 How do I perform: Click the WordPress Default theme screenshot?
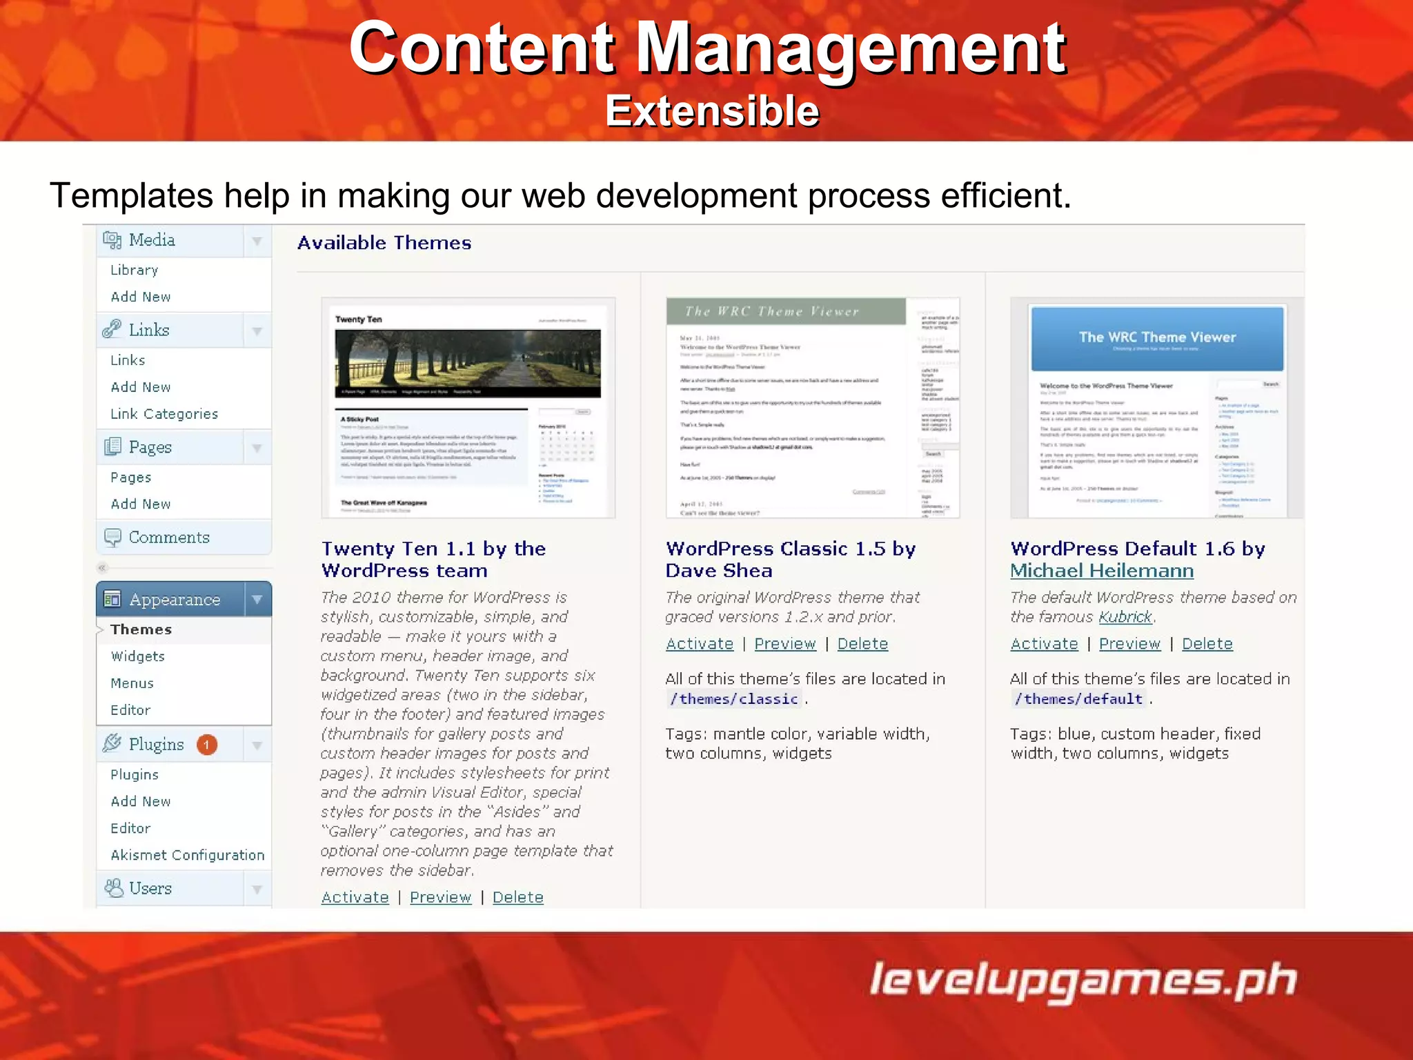pyautogui.click(x=1157, y=408)
